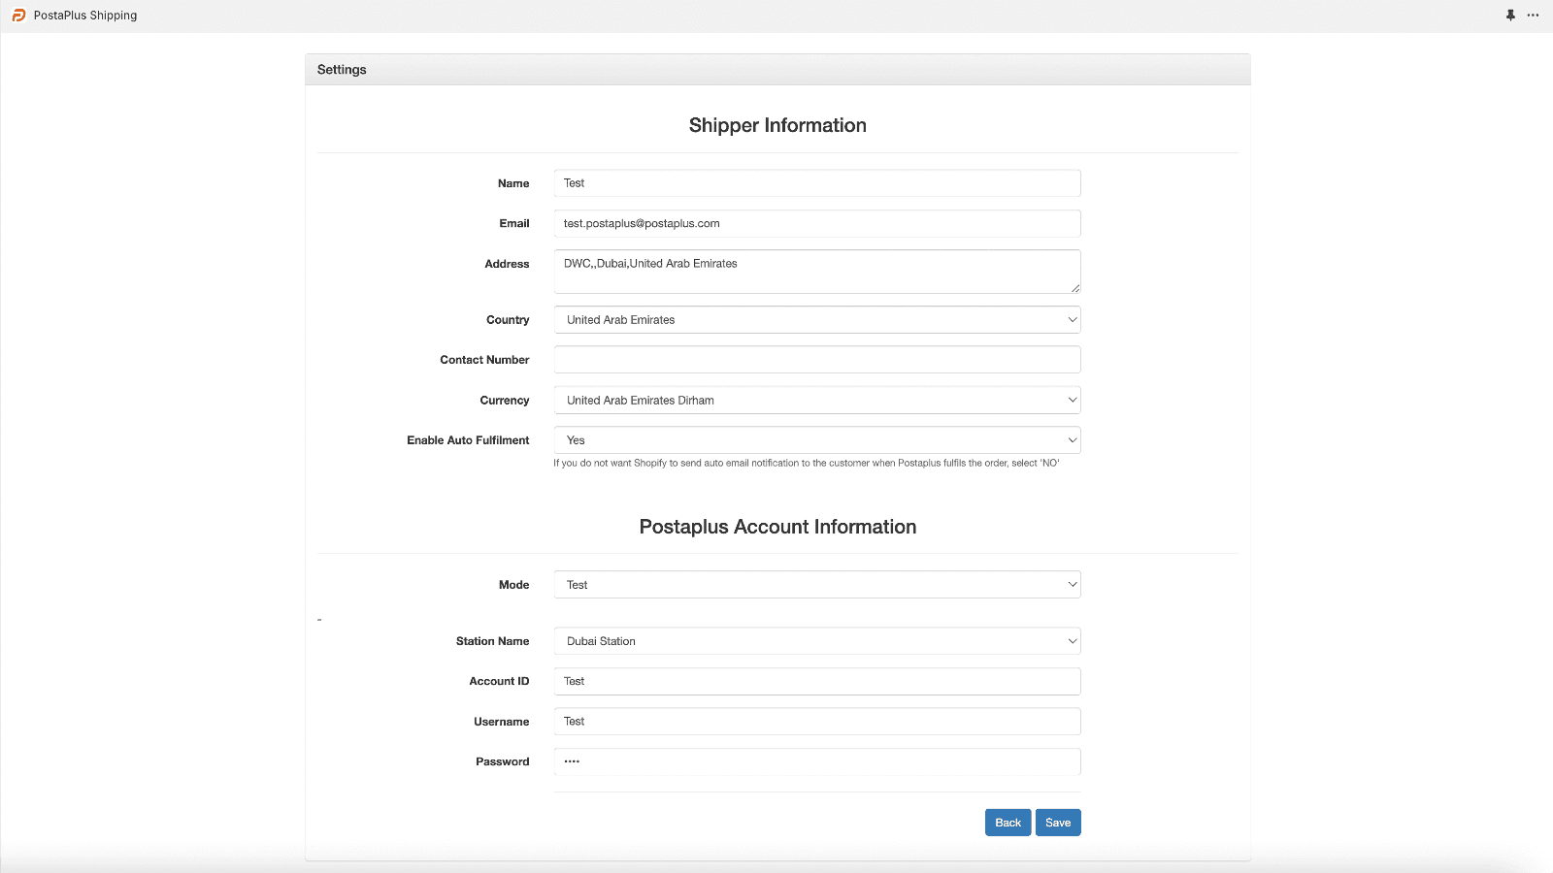Click the PostaPlus Shipping logo icon
Viewport: 1553px width, 873px height.
pos(18,16)
